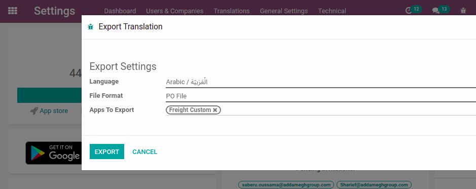Click the CANCEL button
The height and width of the screenshot is (189, 476).
(x=145, y=152)
